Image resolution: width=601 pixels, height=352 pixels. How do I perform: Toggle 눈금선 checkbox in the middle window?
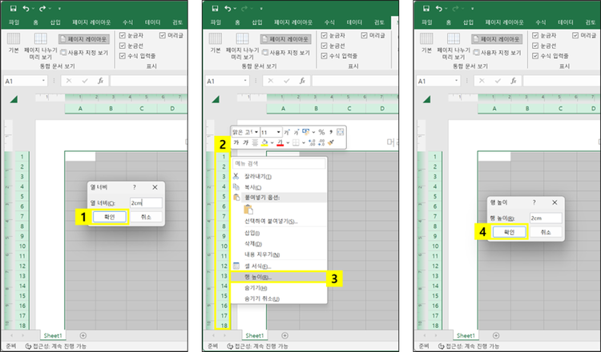(x=324, y=46)
